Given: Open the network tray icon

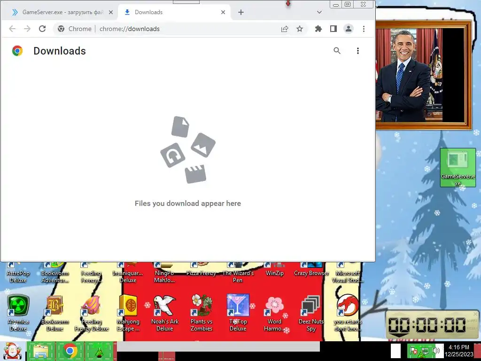Looking at the screenshot, I should (425, 351).
